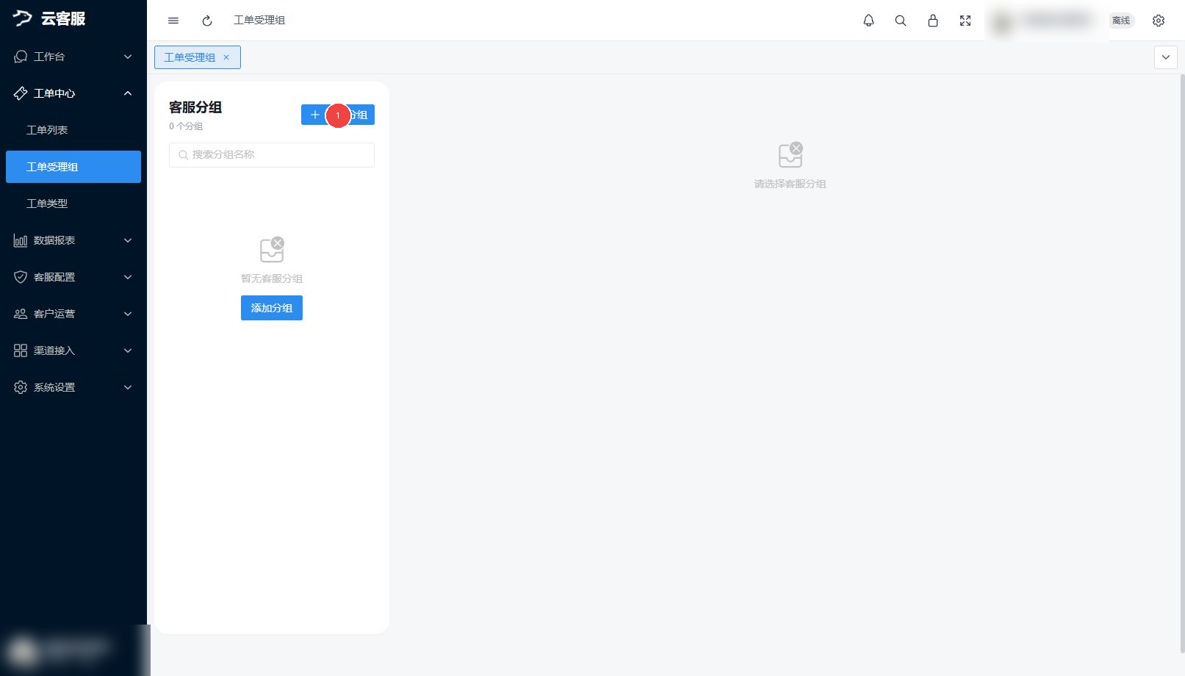Click the 工单受理组 breadcrumb text
This screenshot has height=676, width=1185.
click(x=259, y=21)
